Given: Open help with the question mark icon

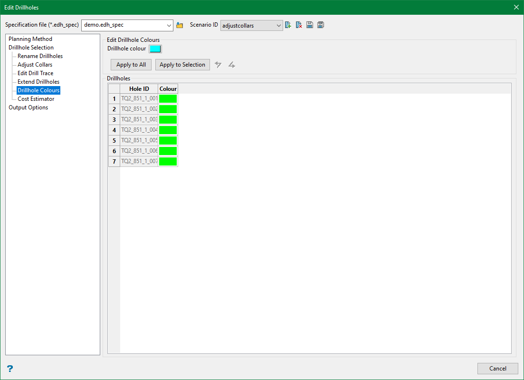Looking at the screenshot, I should [x=10, y=369].
